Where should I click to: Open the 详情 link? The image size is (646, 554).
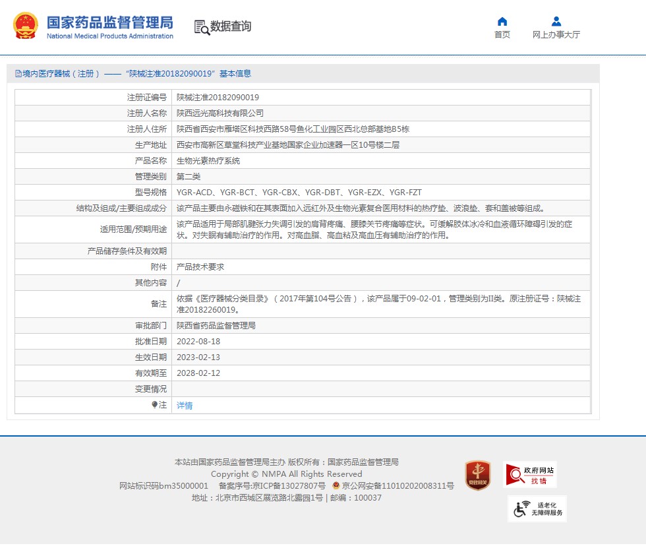pyautogui.click(x=185, y=406)
